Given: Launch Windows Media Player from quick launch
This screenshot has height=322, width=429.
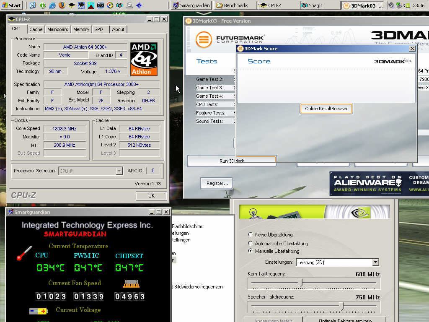Looking at the screenshot, I should (x=110, y=5).
